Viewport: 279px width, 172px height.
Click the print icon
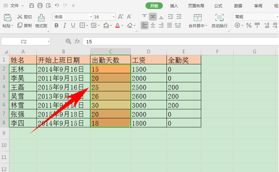pyautogui.click(x=40, y=6)
